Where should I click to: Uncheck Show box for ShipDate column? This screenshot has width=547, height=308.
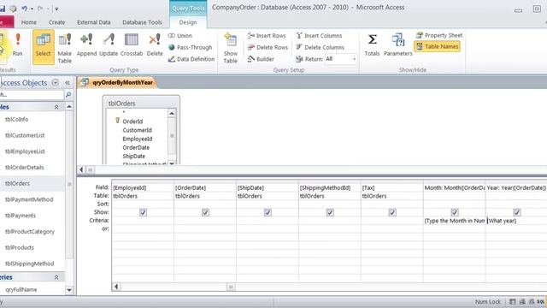click(268, 212)
